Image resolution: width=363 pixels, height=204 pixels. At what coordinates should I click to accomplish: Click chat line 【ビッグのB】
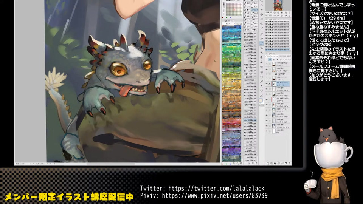[x=320, y=45]
